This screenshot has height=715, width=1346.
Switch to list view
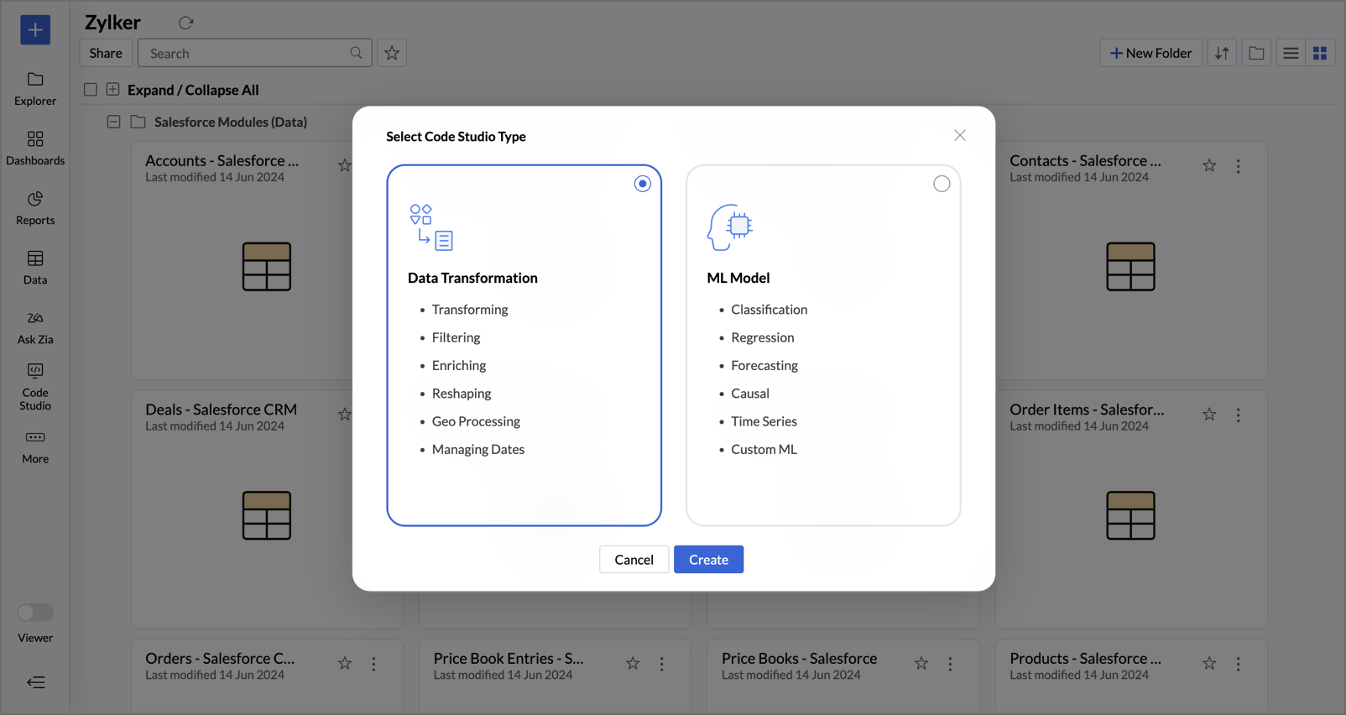click(1291, 53)
